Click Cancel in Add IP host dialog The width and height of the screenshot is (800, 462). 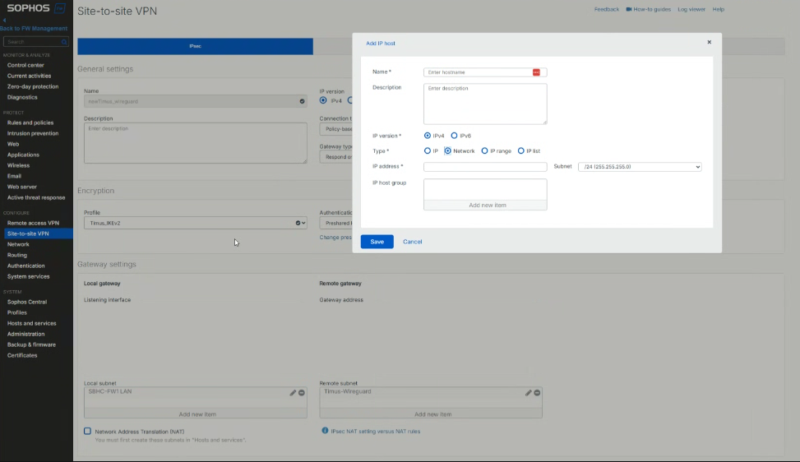pos(412,242)
